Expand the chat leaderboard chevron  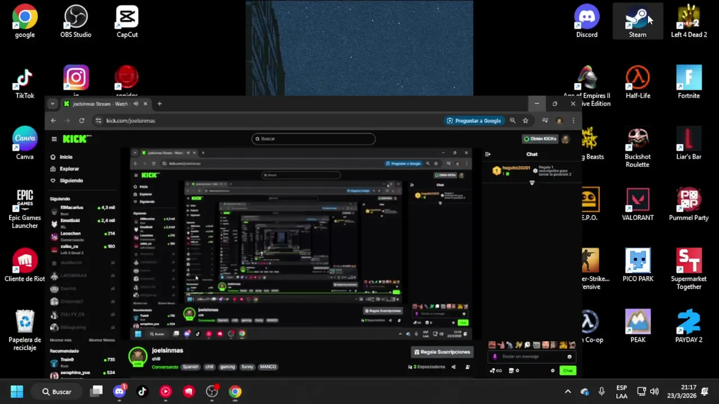532,182
